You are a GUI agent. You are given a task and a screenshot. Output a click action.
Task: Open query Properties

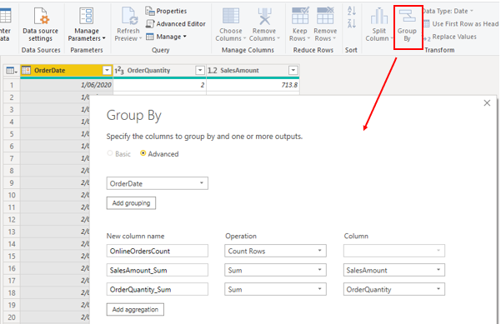[x=166, y=11]
